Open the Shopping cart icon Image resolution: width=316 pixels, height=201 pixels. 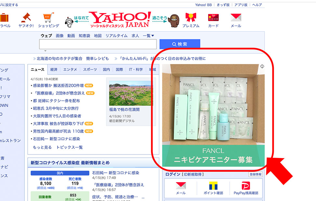point(48,18)
